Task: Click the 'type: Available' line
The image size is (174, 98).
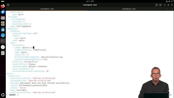Action: (18, 90)
